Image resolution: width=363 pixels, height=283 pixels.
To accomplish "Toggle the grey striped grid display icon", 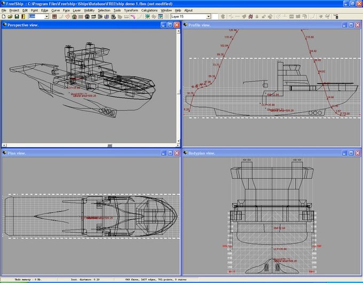I will 81,17.
